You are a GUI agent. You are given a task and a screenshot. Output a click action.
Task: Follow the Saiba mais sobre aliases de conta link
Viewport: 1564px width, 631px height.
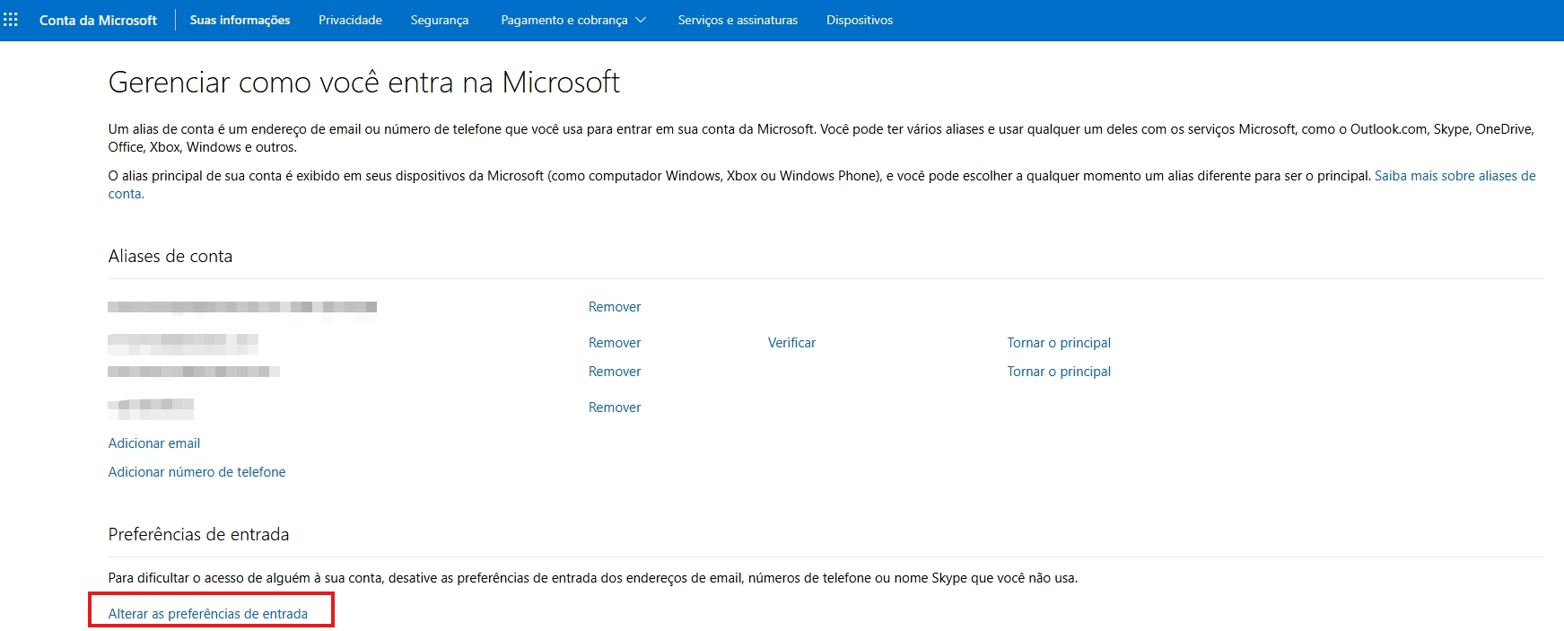point(1455,176)
